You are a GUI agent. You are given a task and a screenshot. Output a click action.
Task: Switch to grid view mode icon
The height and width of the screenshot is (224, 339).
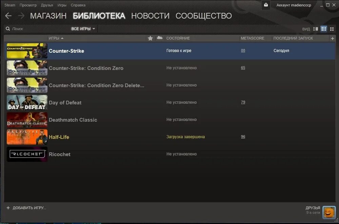tap(332, 29)
